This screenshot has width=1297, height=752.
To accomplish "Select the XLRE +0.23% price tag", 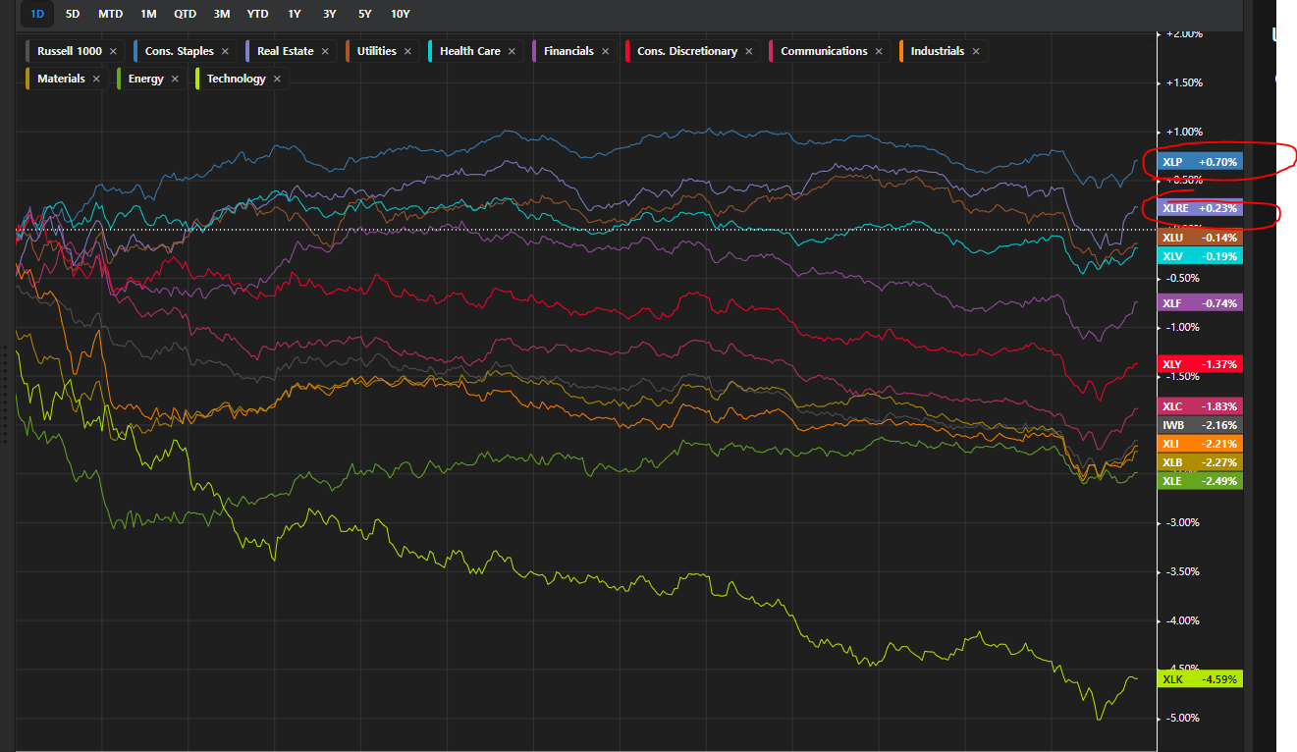I will [1200, 208].
